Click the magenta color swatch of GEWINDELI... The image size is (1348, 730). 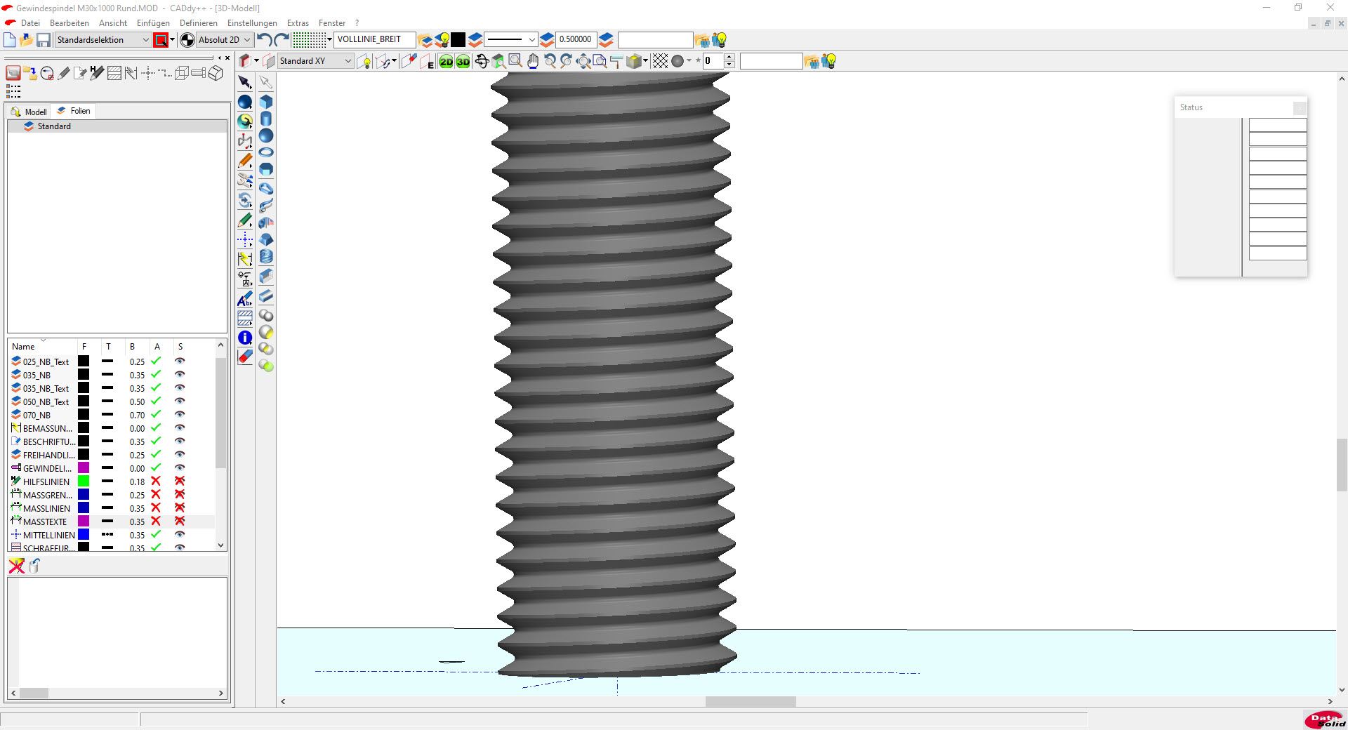click(x=83, y=467)
